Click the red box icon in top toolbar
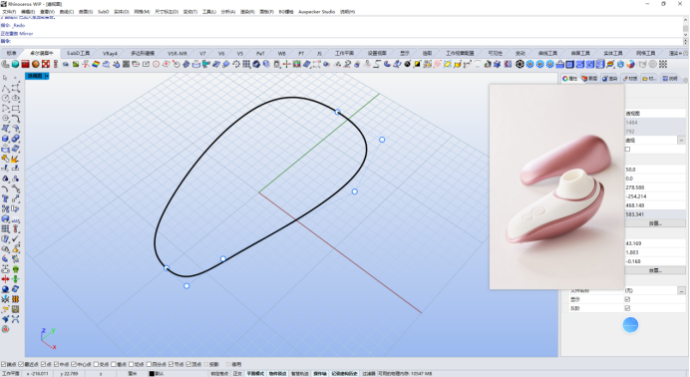This screenshot has height=377, width=690. [x=26, y=64]
